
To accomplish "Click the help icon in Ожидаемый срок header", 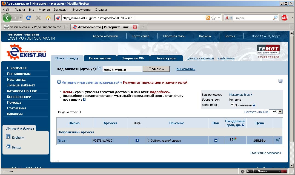I will point(243,125).
